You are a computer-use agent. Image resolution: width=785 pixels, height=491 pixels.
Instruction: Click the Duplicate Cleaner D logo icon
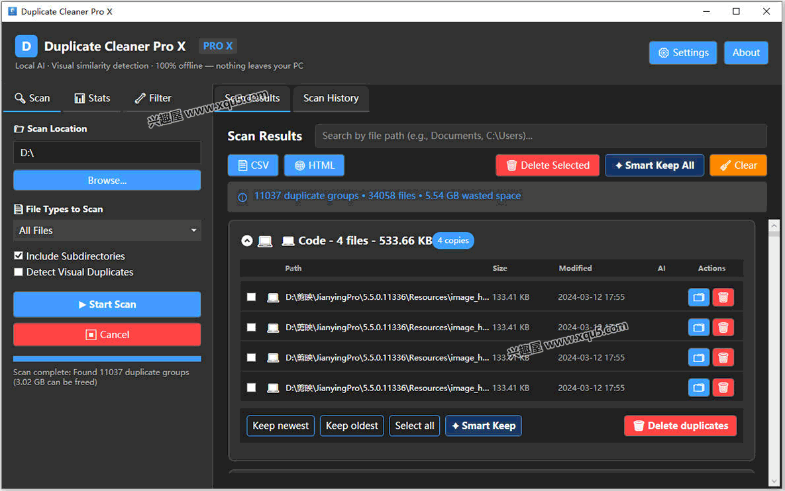pos(26,46)
